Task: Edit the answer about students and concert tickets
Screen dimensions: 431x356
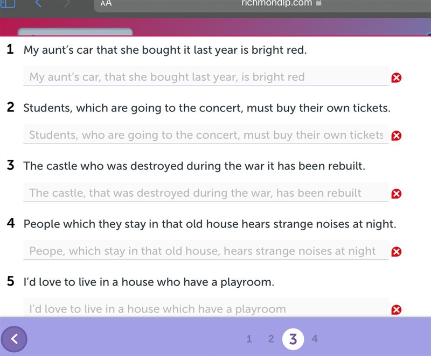Action: pos(206,134)
